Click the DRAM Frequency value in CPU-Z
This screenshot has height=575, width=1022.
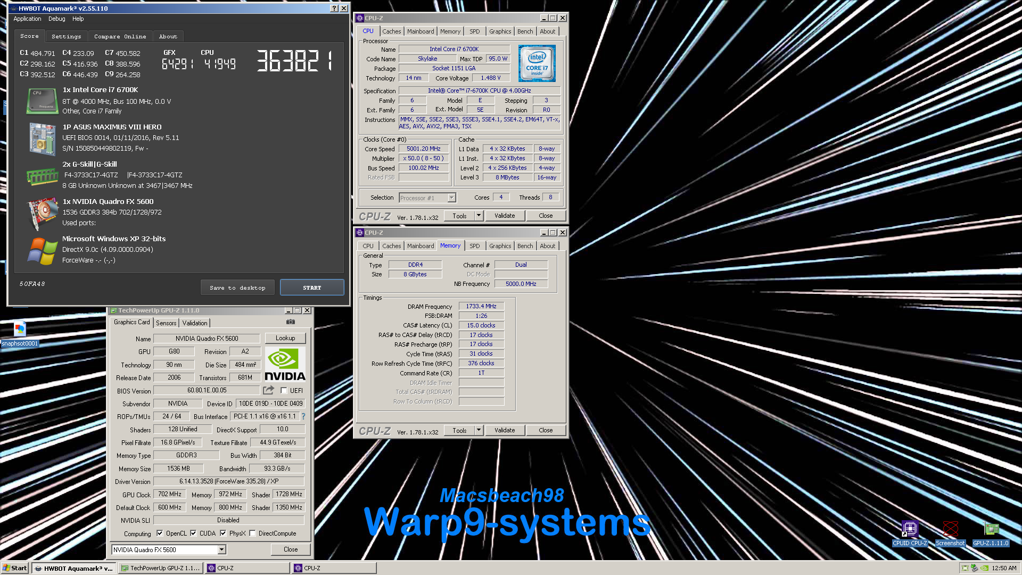click(481, 306)
